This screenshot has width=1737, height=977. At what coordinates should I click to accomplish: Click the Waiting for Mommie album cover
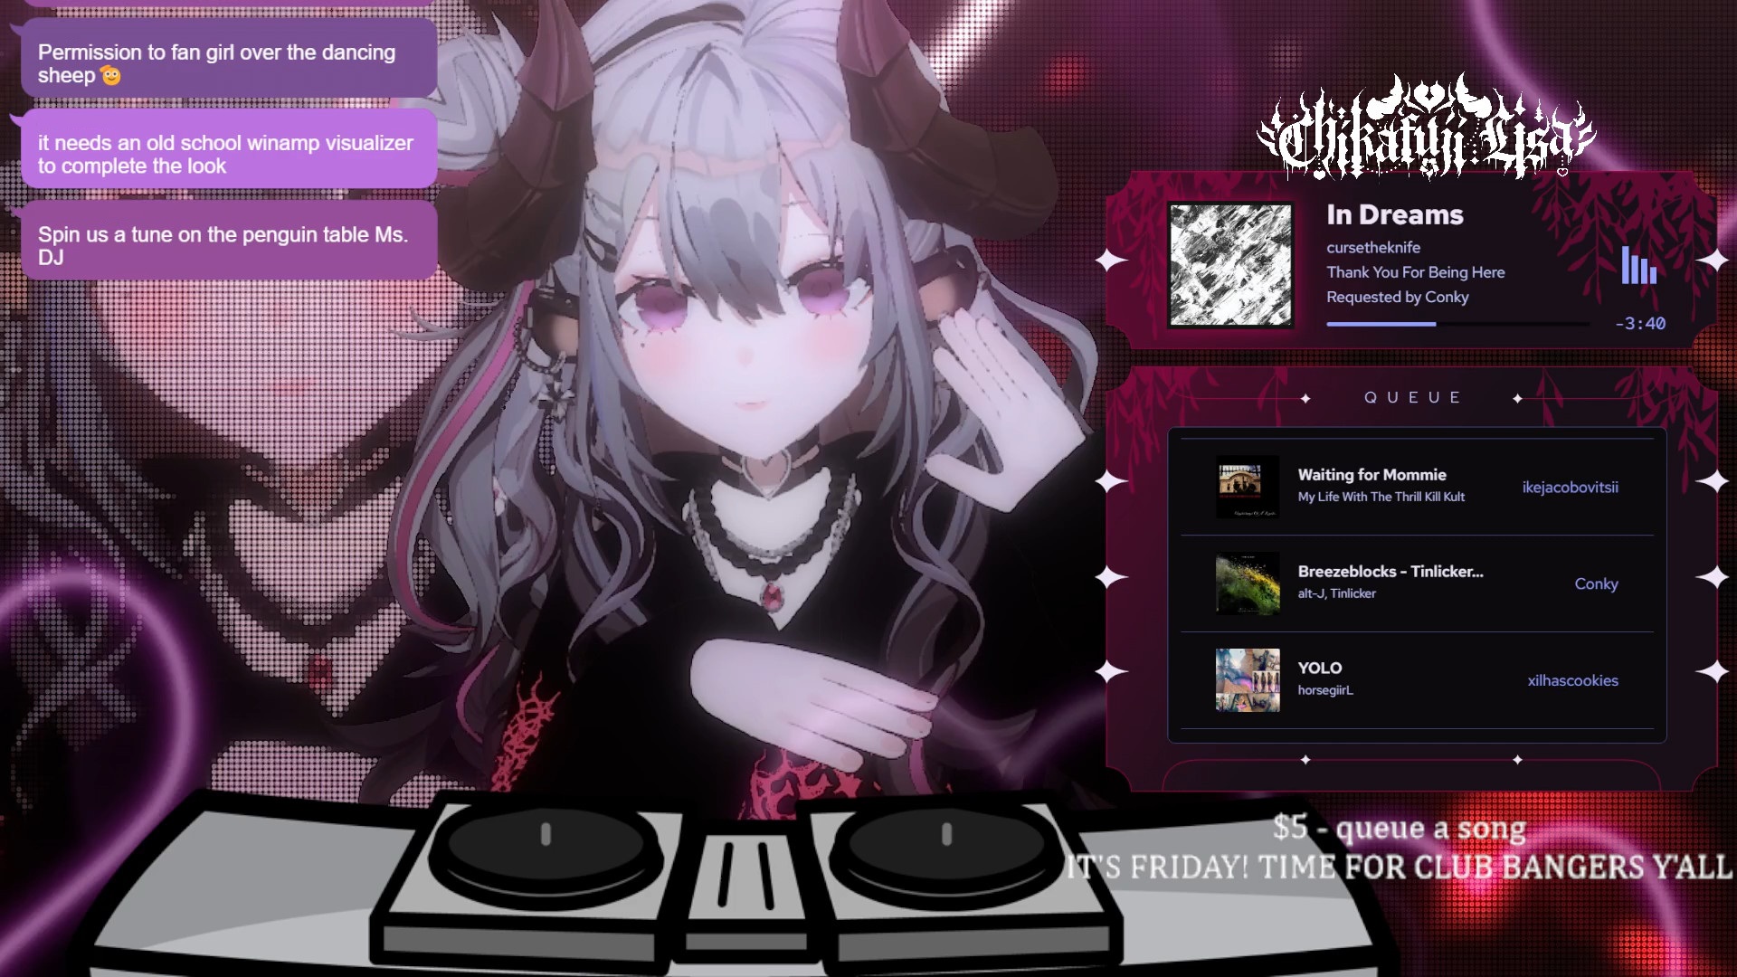[x=1248, y=487]
